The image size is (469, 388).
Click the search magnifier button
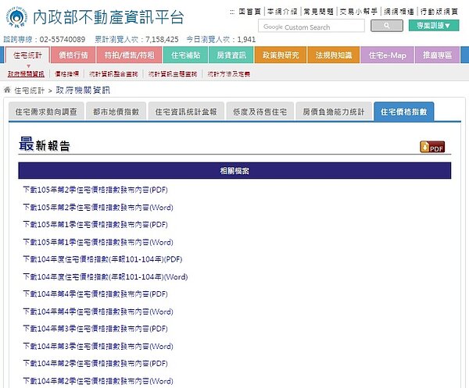click(x=387, y=26)
